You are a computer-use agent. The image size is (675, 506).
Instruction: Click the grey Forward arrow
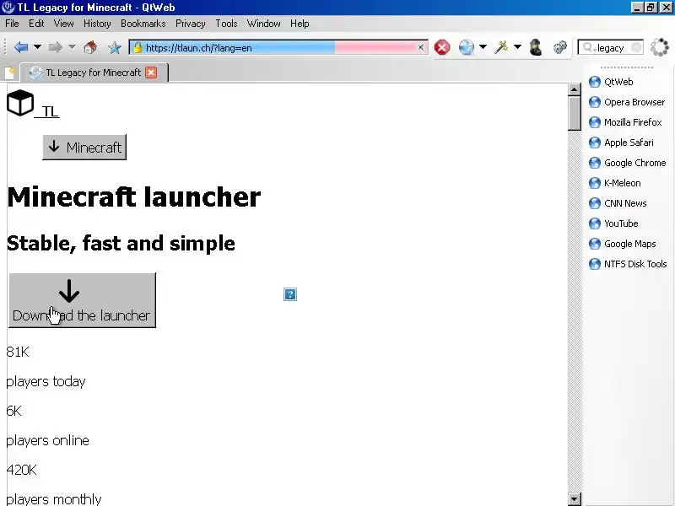56,47
